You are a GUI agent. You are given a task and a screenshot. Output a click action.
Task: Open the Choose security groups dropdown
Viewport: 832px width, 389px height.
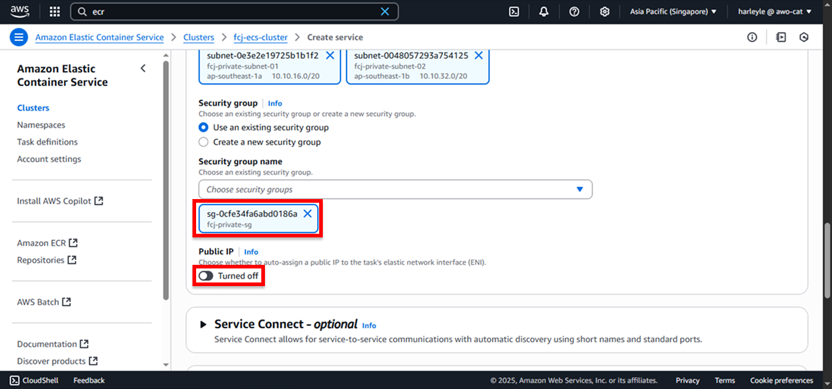point(395,189)
